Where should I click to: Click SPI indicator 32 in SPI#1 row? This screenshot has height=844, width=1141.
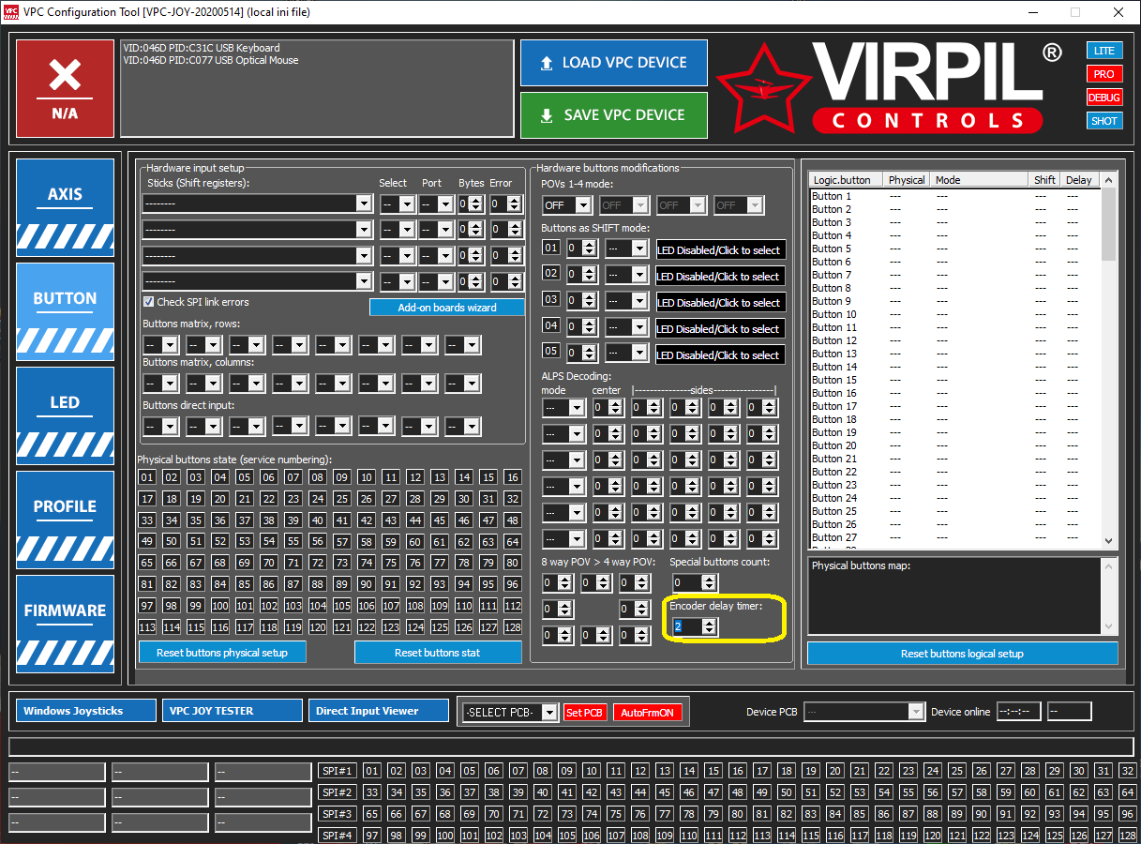point(1128,771)
